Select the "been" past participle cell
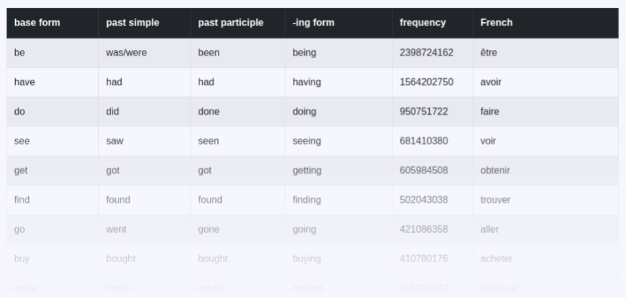 click(209, 53)
